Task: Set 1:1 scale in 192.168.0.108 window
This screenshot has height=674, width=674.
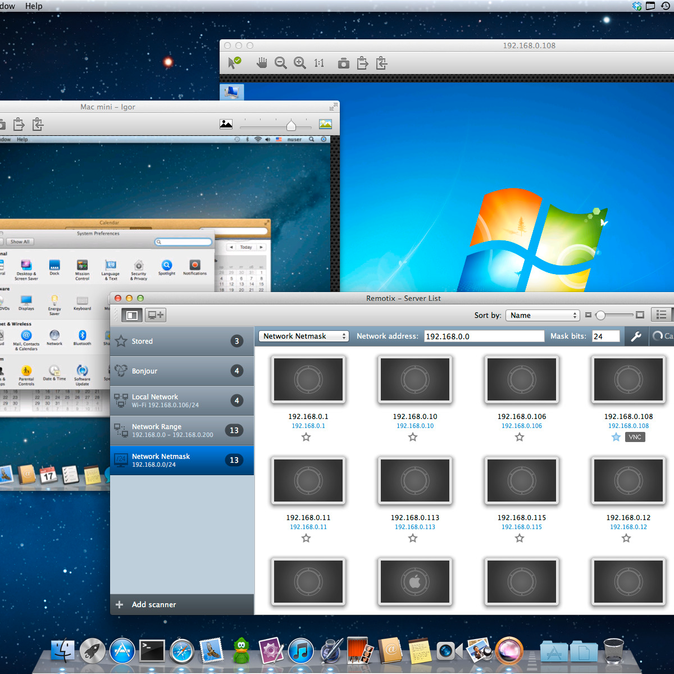Action: point(319,63)
